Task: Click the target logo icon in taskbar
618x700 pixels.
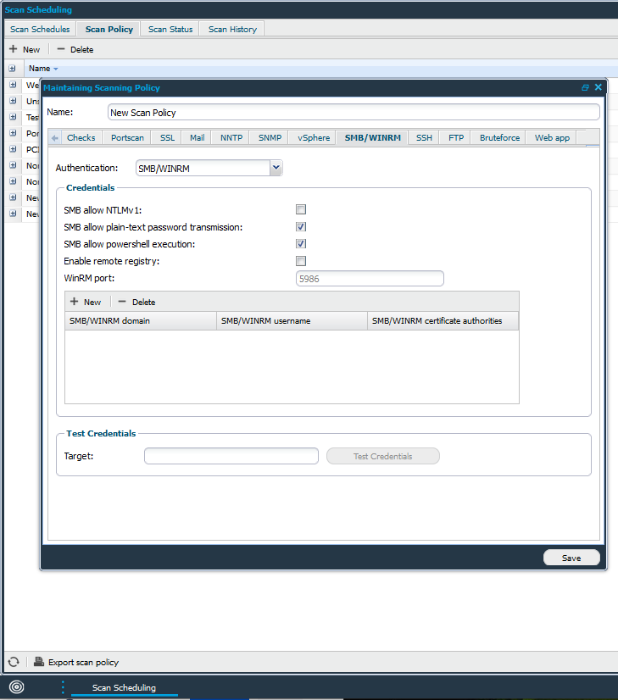Action: [16, 687]
